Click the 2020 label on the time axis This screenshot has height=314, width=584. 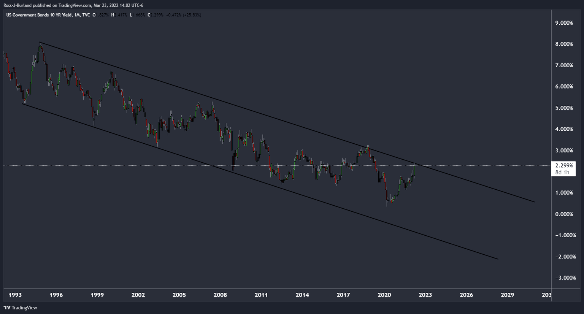(x=384, y=295)
